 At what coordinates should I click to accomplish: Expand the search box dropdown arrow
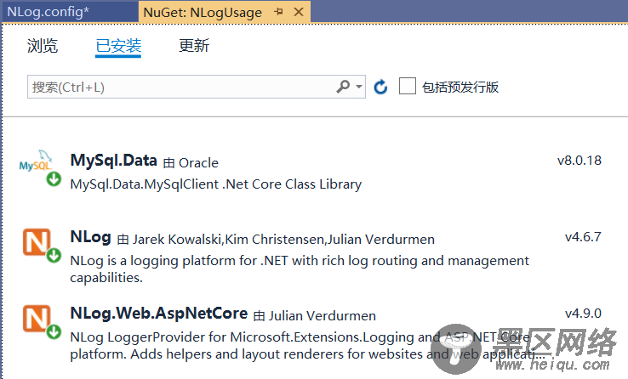pyautogui.click(x=359, y=87)
